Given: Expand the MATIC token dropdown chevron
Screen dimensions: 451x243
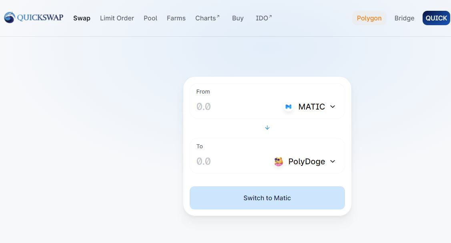Looking at the screenshot, I should click(x=333, y=107).
